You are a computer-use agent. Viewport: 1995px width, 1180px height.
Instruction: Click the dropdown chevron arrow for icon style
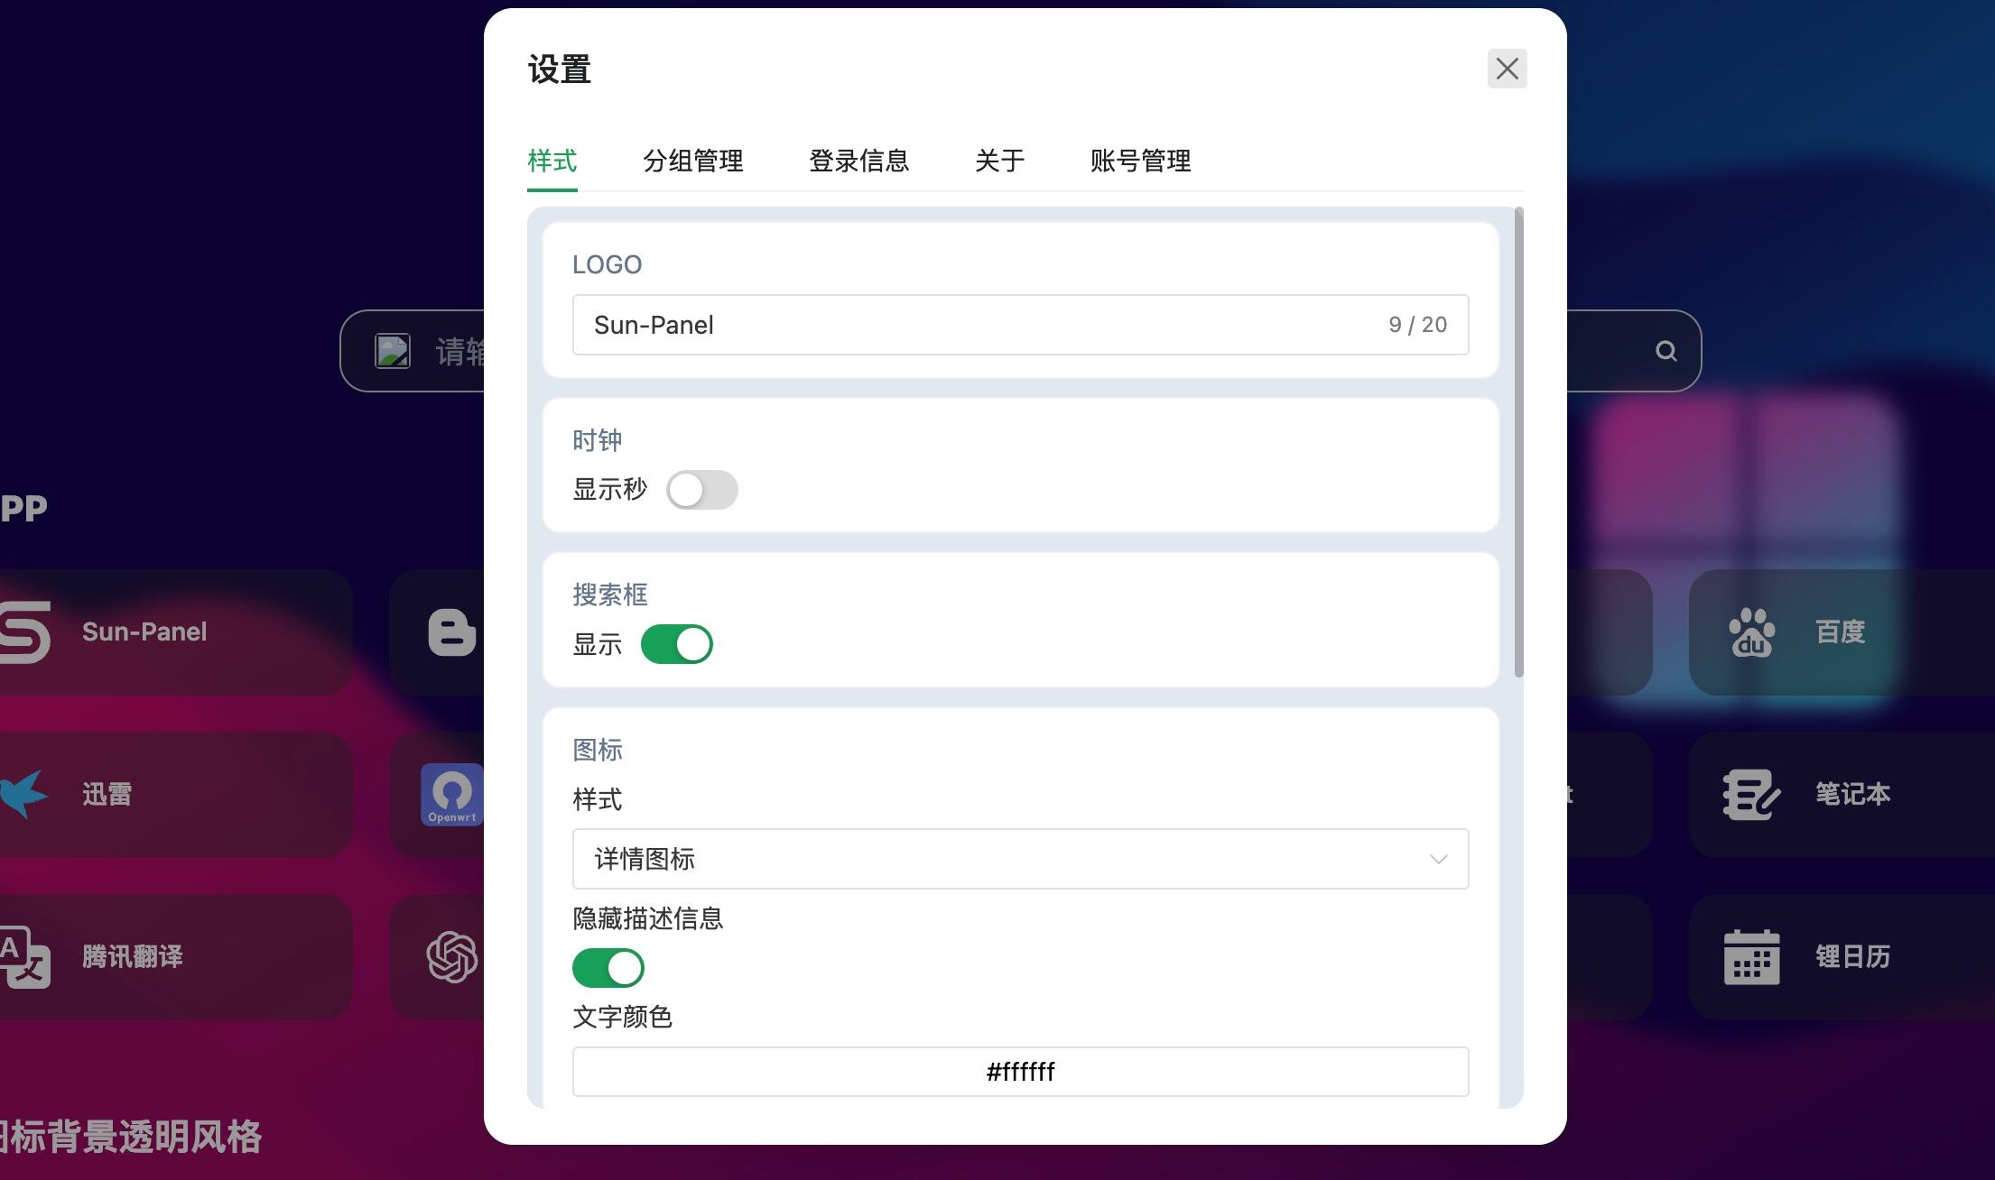pos(1438,859)
